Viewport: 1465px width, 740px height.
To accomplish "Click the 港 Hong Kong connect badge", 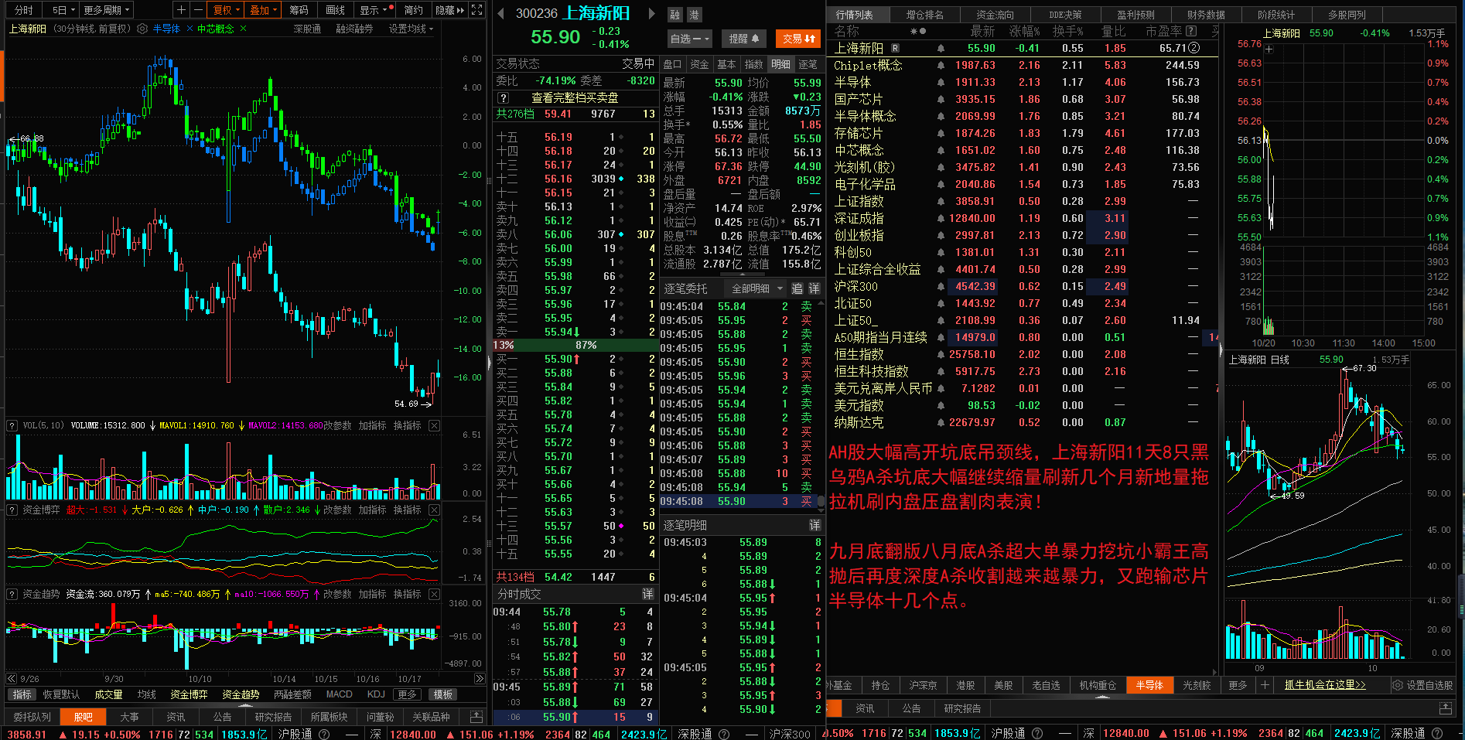I will 694,15.
